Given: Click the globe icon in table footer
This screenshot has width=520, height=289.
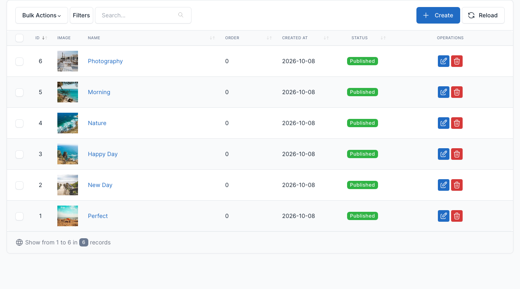Looking at the screenshot, I should (x=19, y=242).
